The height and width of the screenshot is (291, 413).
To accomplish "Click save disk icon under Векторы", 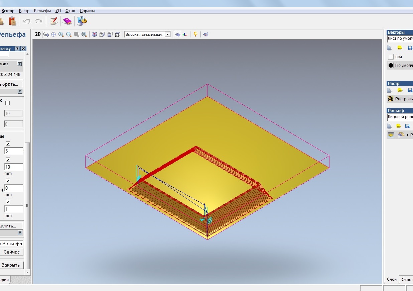I will tap(410, 48).
